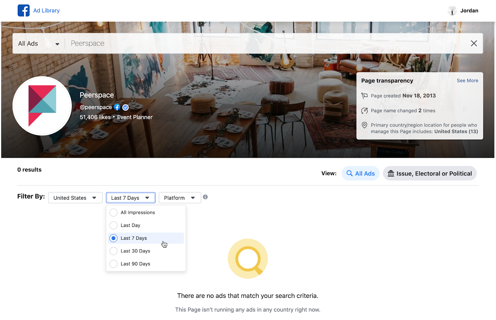The image size is (496, 320).
Task: Click the United States (13) location text
Action: click(456, 131)
